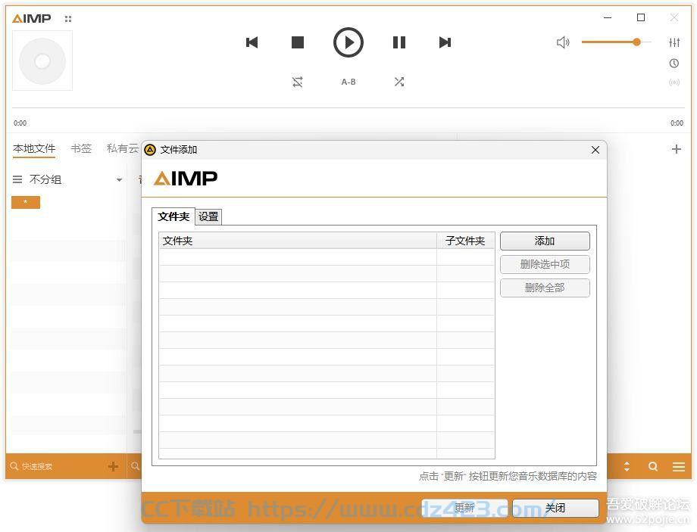Open the scheduler clock icon
Viewport: 697px width, 532px height.
(674, 64)
